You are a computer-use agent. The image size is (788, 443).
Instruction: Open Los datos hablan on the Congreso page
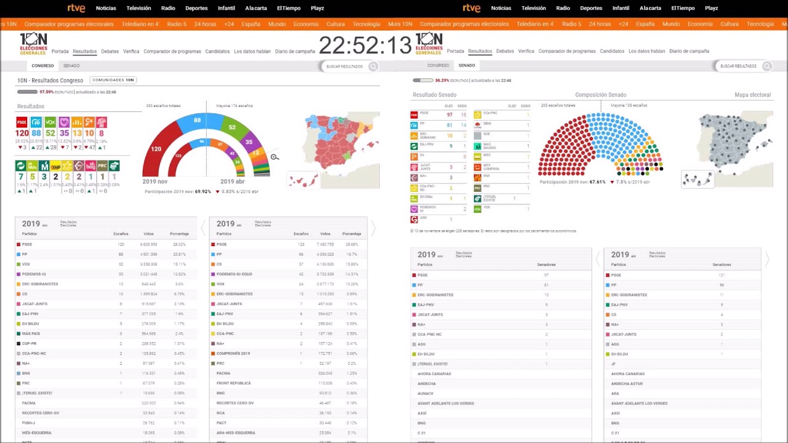[x=252, y=51]
